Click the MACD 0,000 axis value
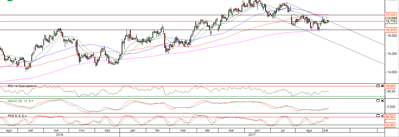 pyautogui.click(x=391, y=107)
